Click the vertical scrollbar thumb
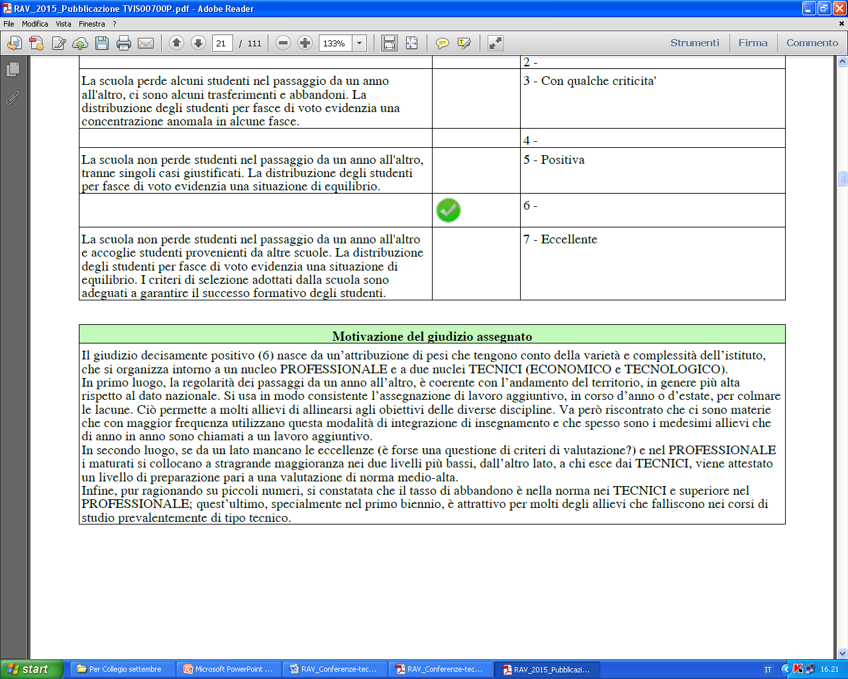 (842, 178)
